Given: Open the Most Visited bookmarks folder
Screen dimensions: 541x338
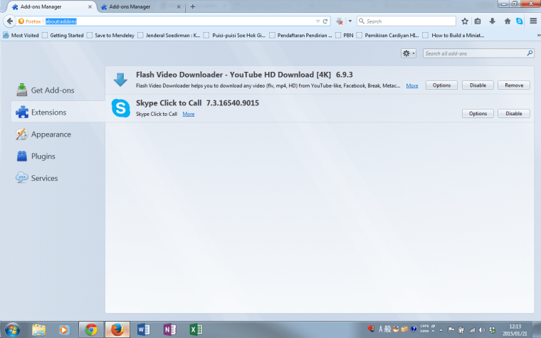Looking at the screenshot, I should tap(21, 35).
